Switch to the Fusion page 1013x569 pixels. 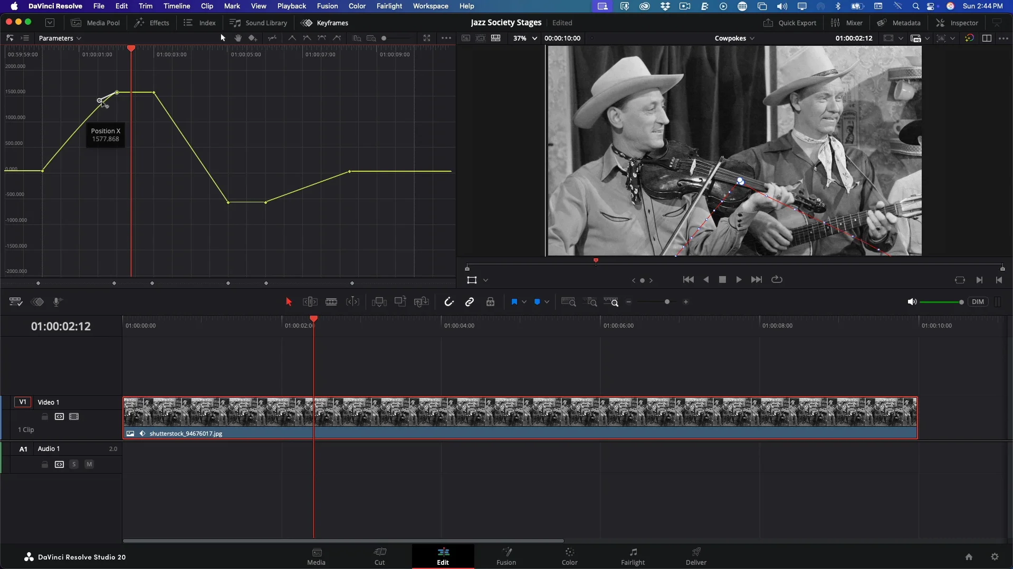pyautogui.click(x=506, y=557)
